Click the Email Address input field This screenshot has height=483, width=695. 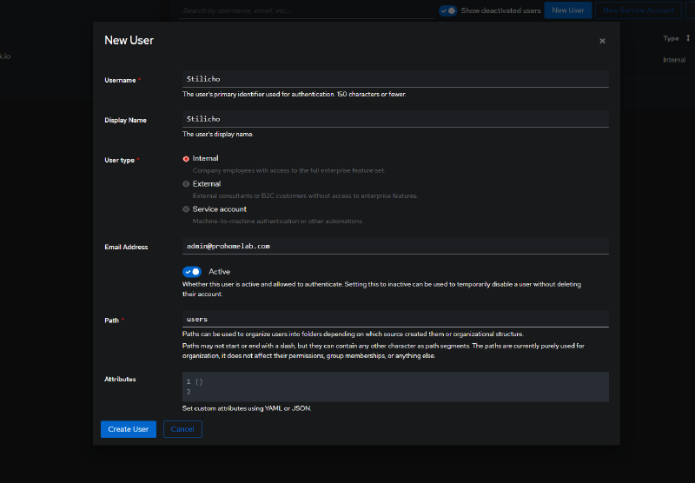[x=395, y=246]
